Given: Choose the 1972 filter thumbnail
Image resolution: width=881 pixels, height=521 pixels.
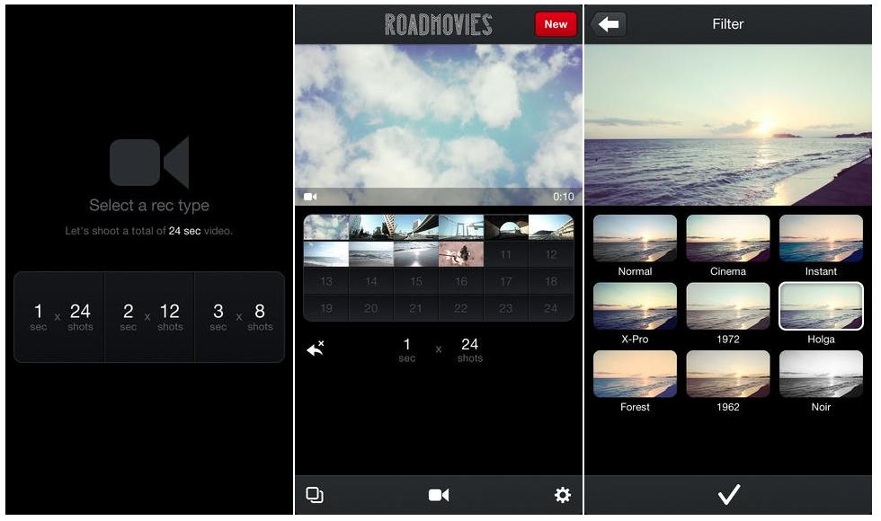Looking at the screenshot, I should (x=728, y=306).
